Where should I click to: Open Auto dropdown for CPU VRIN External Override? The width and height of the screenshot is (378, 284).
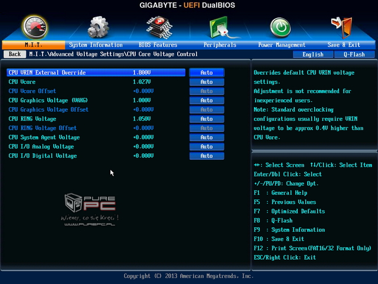(207, 72)
